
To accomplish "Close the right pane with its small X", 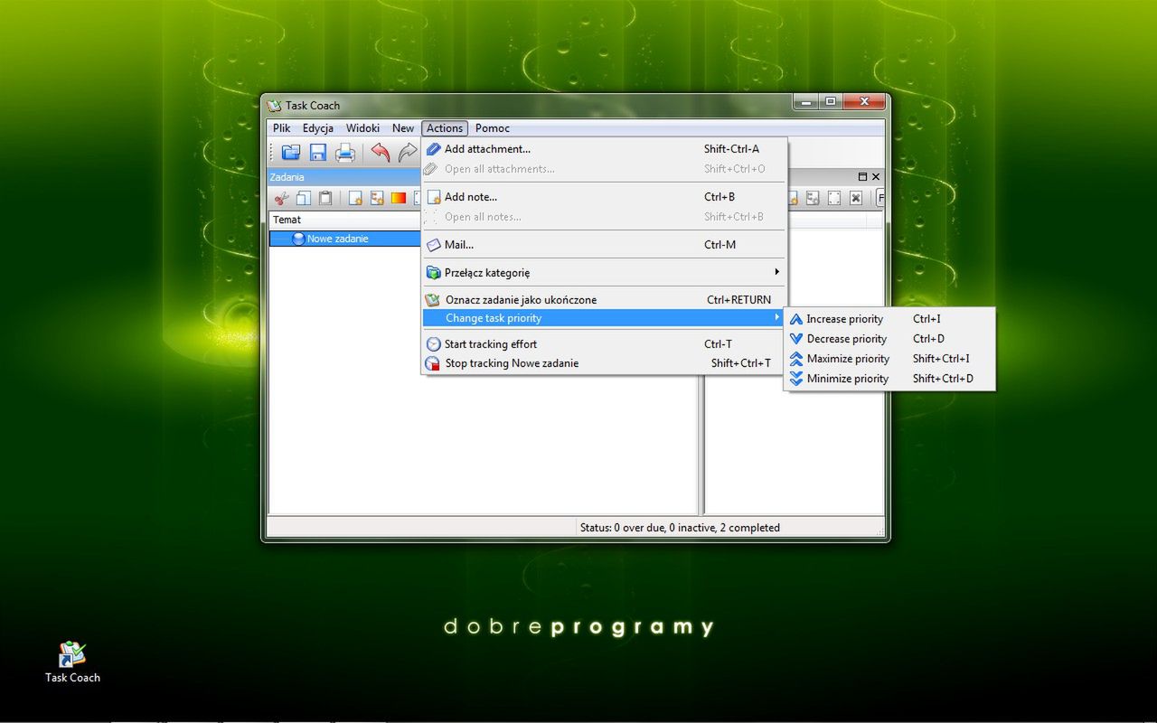I will pyautogui.click(x=876, y=177).
